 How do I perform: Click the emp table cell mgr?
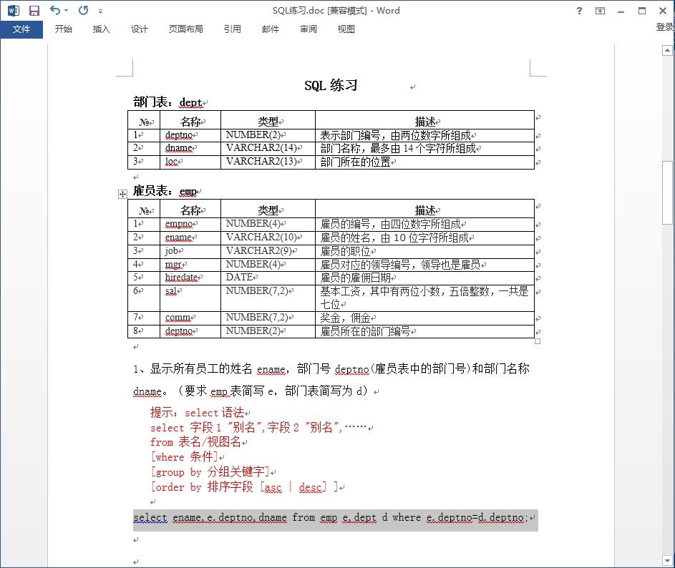pyautogui.click(x=190, y=265)
